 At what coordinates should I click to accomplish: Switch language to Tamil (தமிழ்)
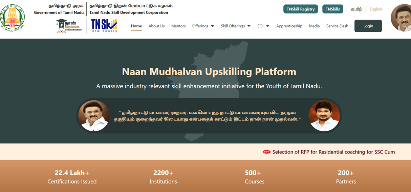(x=356, y=9)
